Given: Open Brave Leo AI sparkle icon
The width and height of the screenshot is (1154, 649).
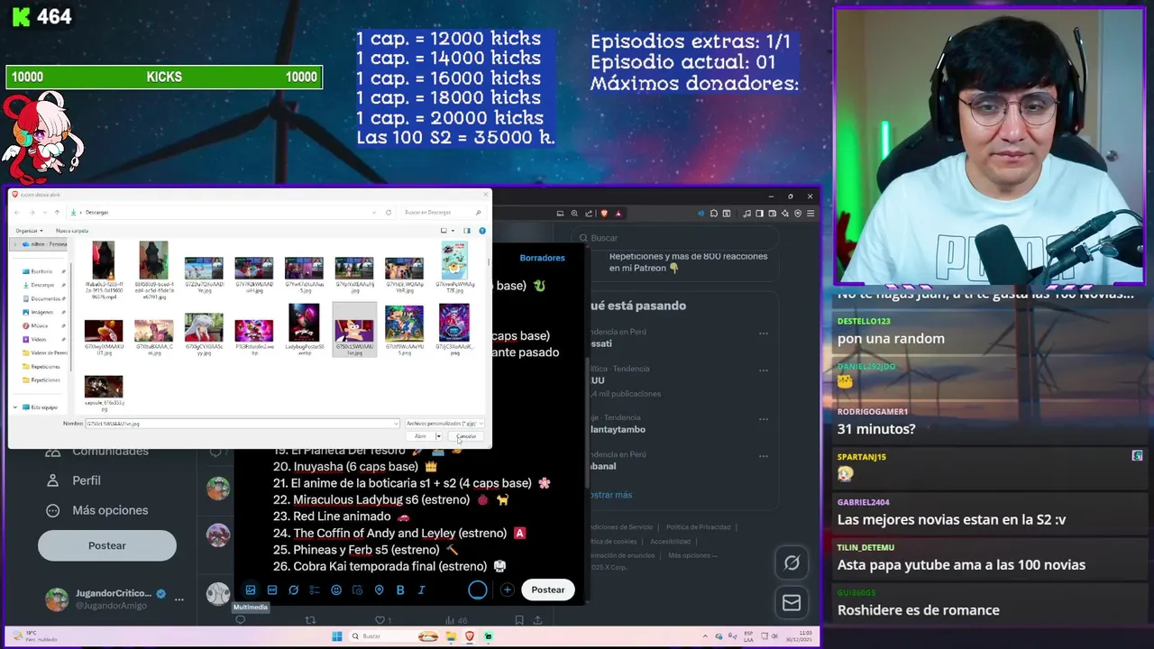Looking at the screenshot, I should click(785, 214).
